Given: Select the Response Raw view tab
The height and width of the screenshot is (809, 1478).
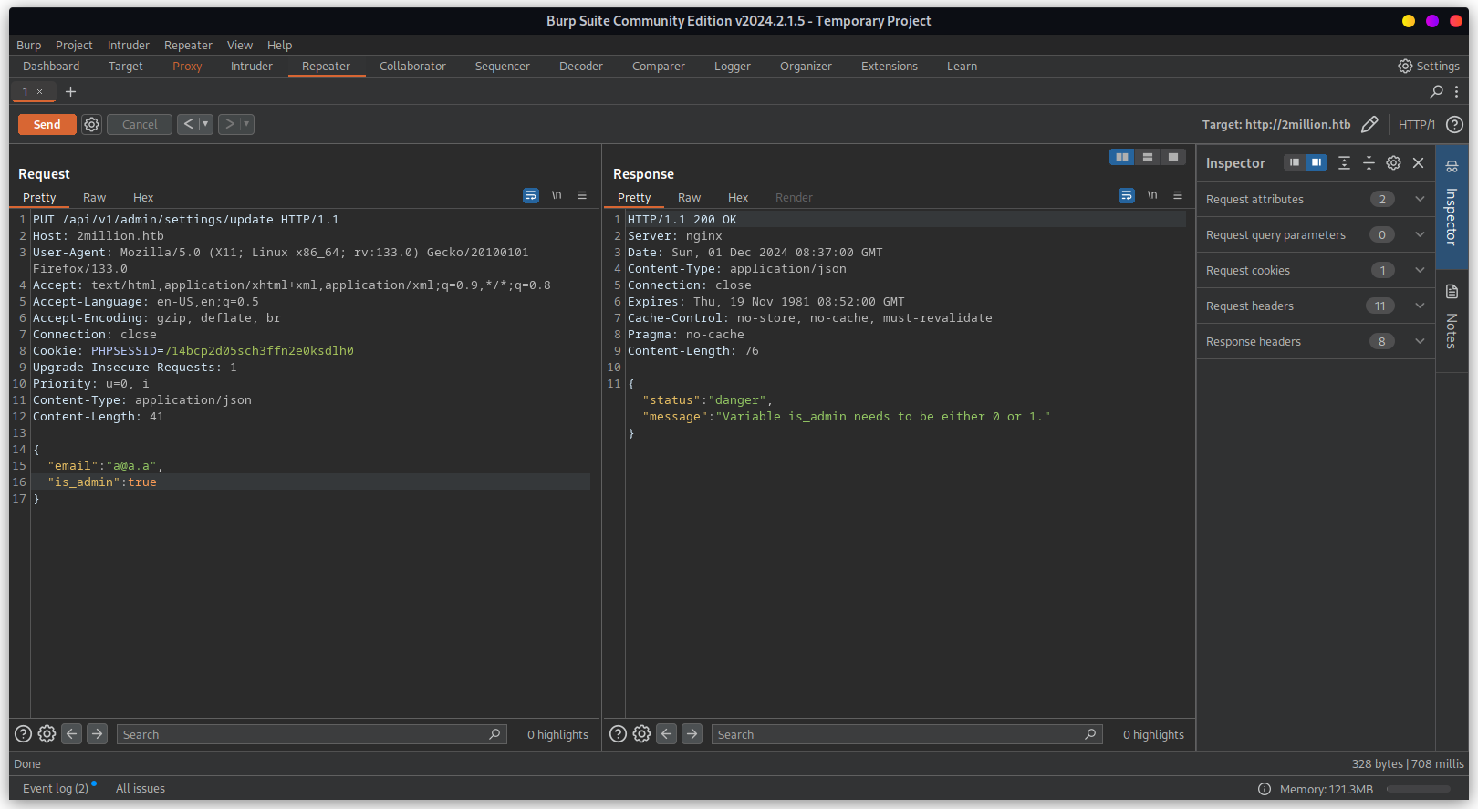Looking at the screenshot, I should tap(689, 197).
